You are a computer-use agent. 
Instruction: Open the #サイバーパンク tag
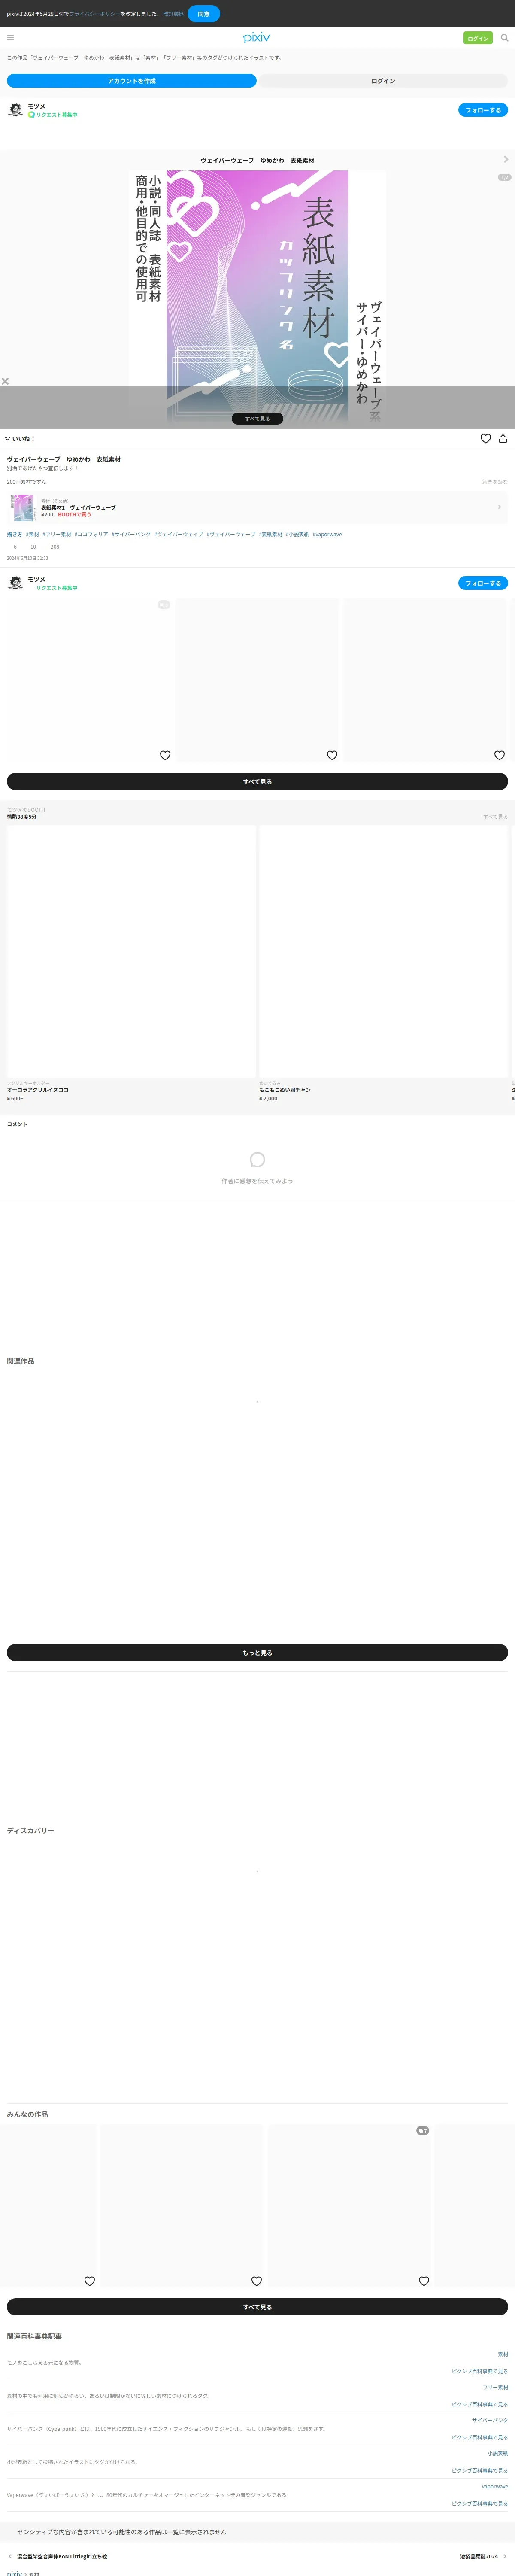(131, 534)
